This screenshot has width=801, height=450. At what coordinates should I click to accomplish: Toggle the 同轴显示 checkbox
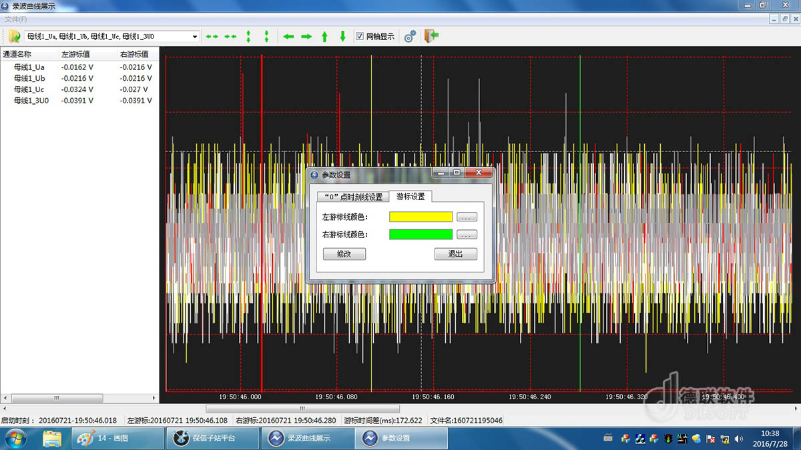pyautogui.click(x=360, y=36)
